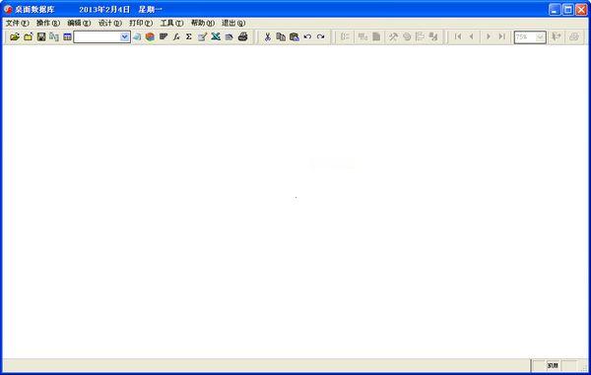Click the undo arrow icon

coord(307,36)
